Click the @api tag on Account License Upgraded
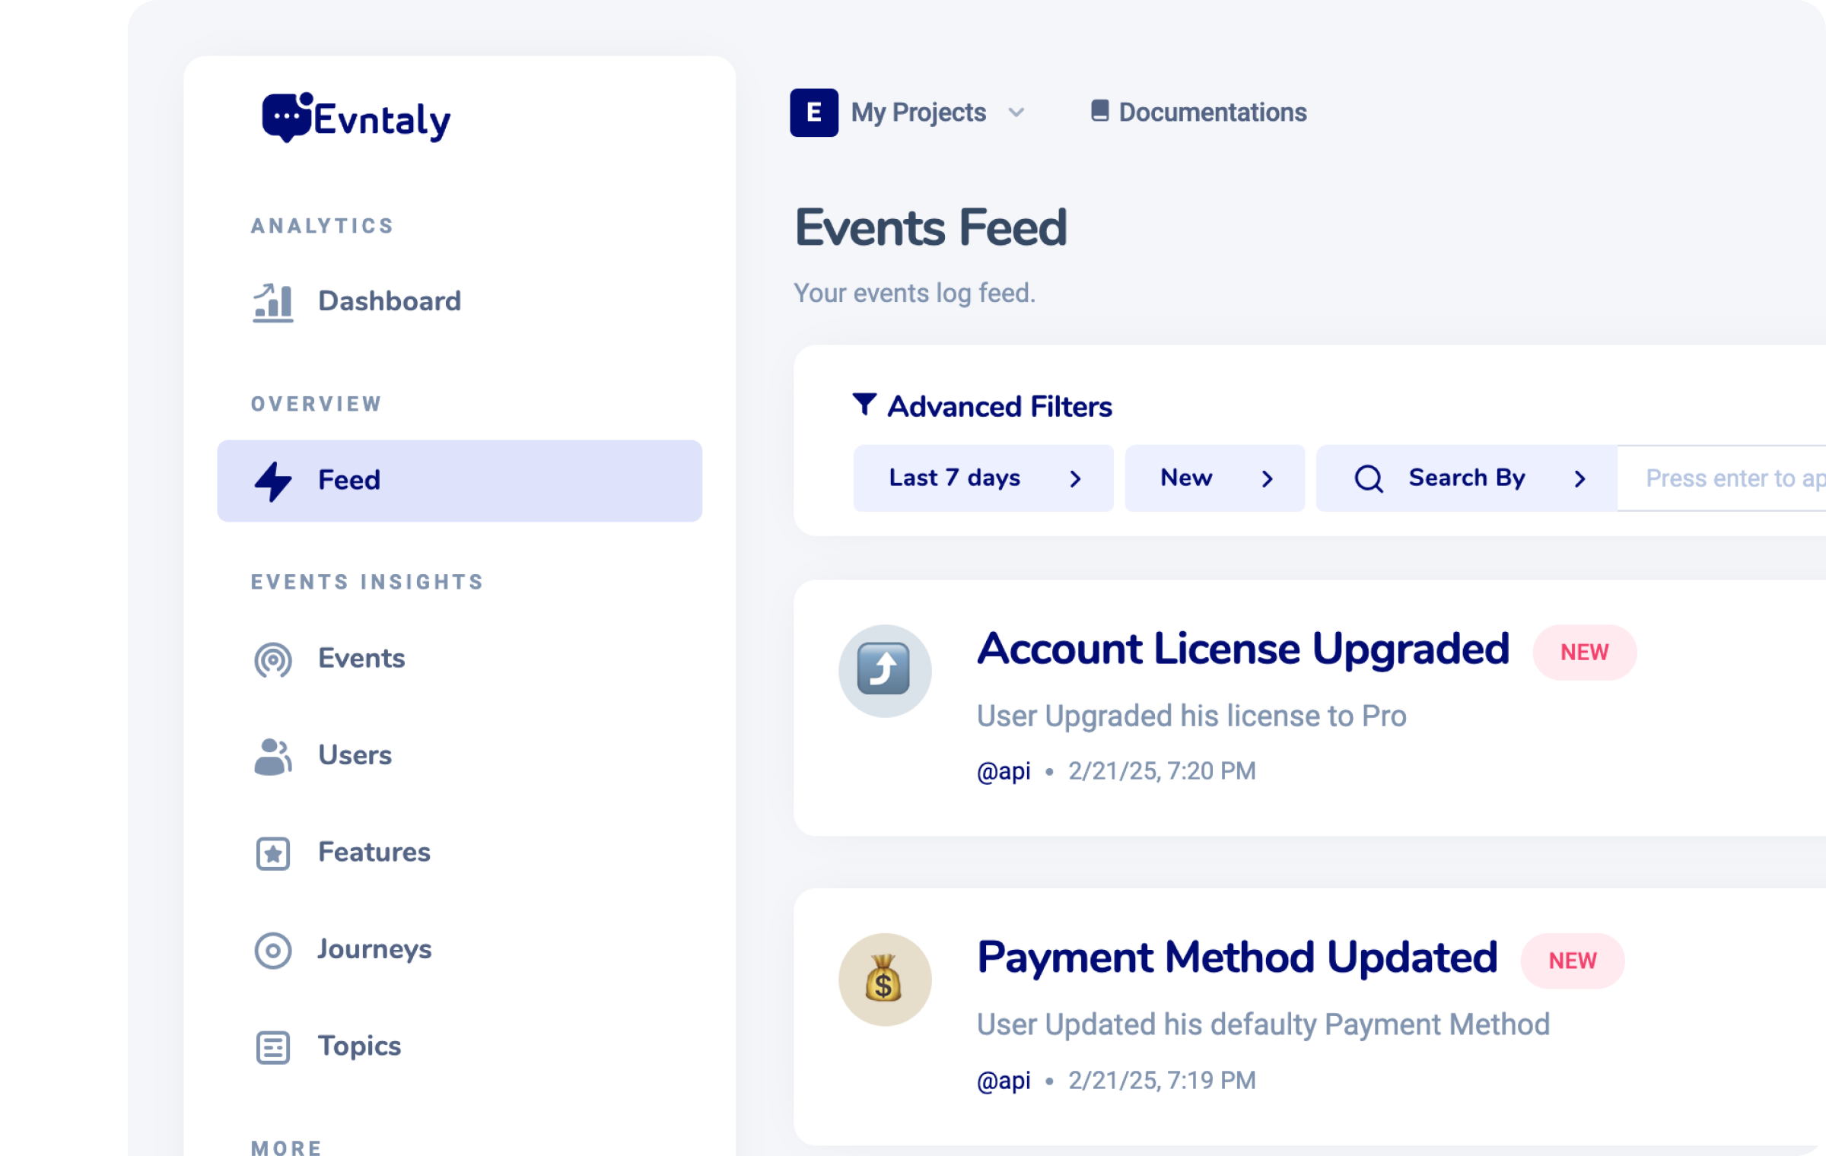 click(1004, 771)
